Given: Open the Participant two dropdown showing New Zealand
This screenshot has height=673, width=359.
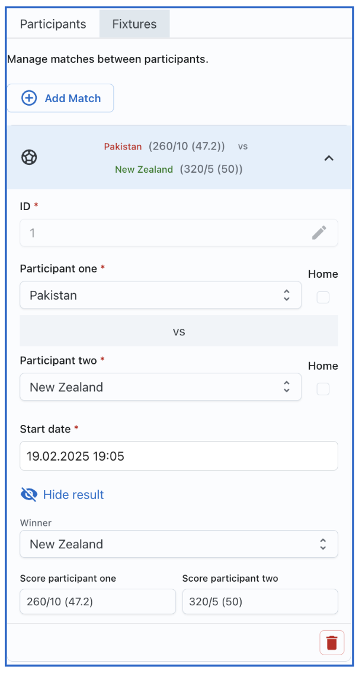Looking at the screenshot, I should click(161, 387).
